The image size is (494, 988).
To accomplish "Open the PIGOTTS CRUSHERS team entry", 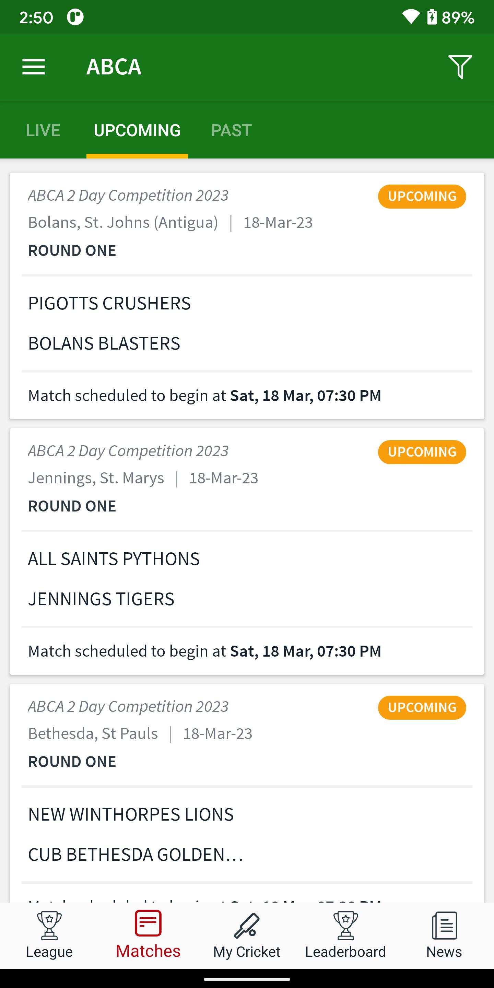I will tap(109, 303).
